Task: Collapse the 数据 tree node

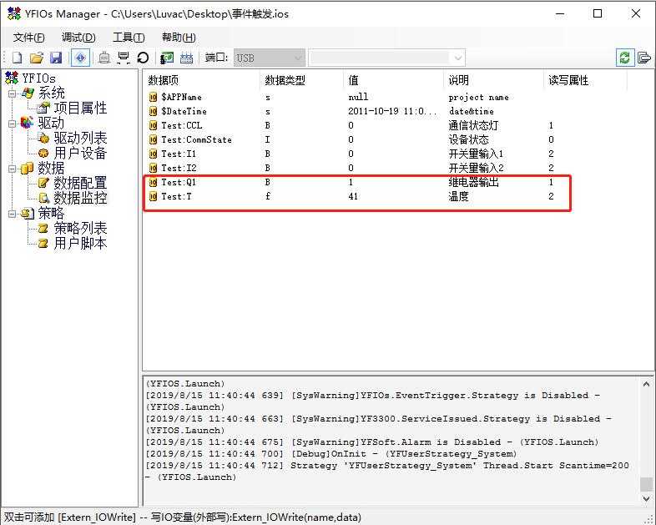Action: [x=13, y=169]
